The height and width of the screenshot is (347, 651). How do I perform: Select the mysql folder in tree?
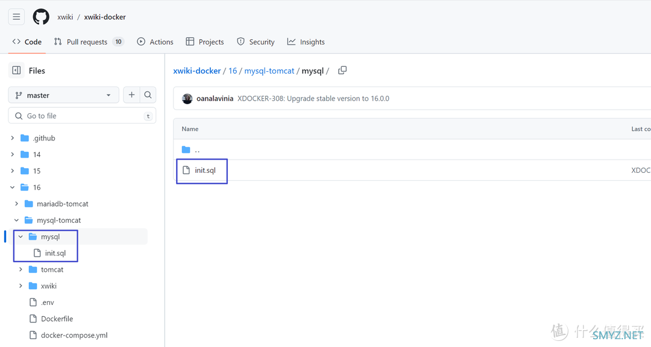click(x=50, y=237)
